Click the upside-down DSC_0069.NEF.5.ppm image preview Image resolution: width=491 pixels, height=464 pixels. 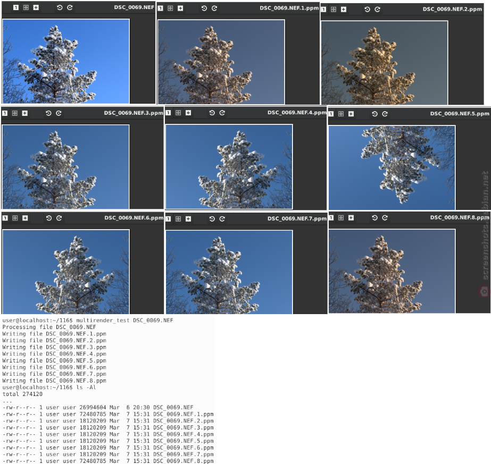[x=392, y=168]
